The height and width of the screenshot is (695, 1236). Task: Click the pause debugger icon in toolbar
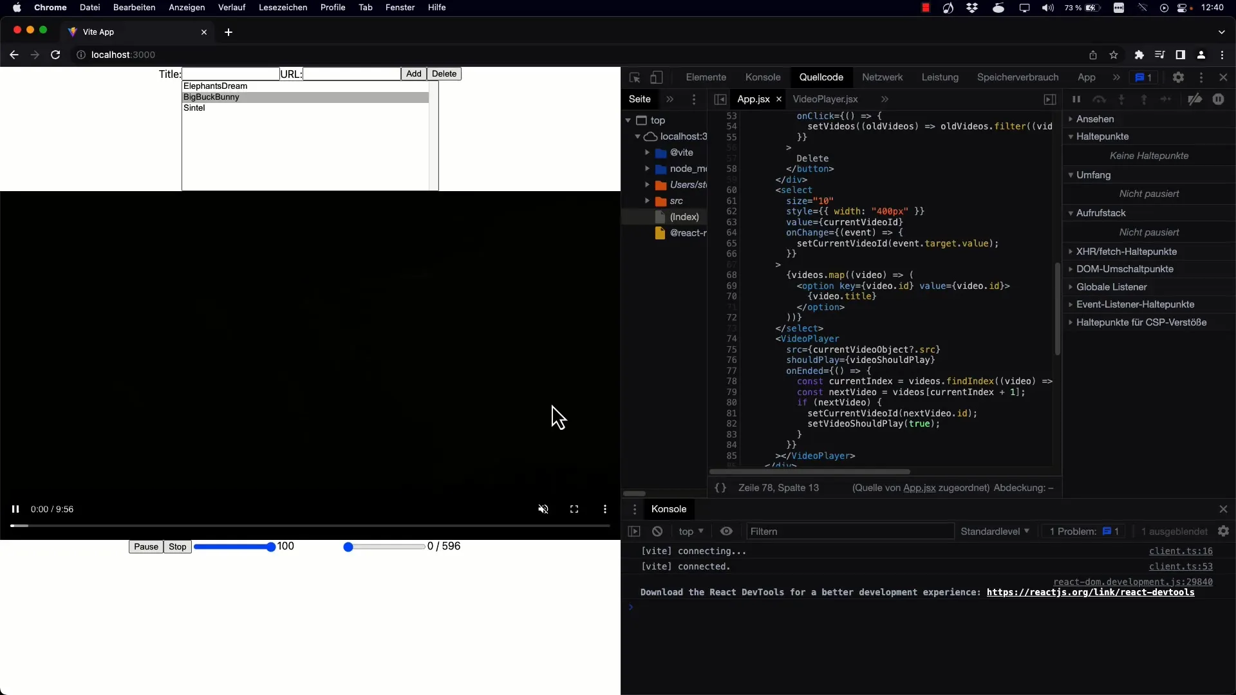point(1076,99)
